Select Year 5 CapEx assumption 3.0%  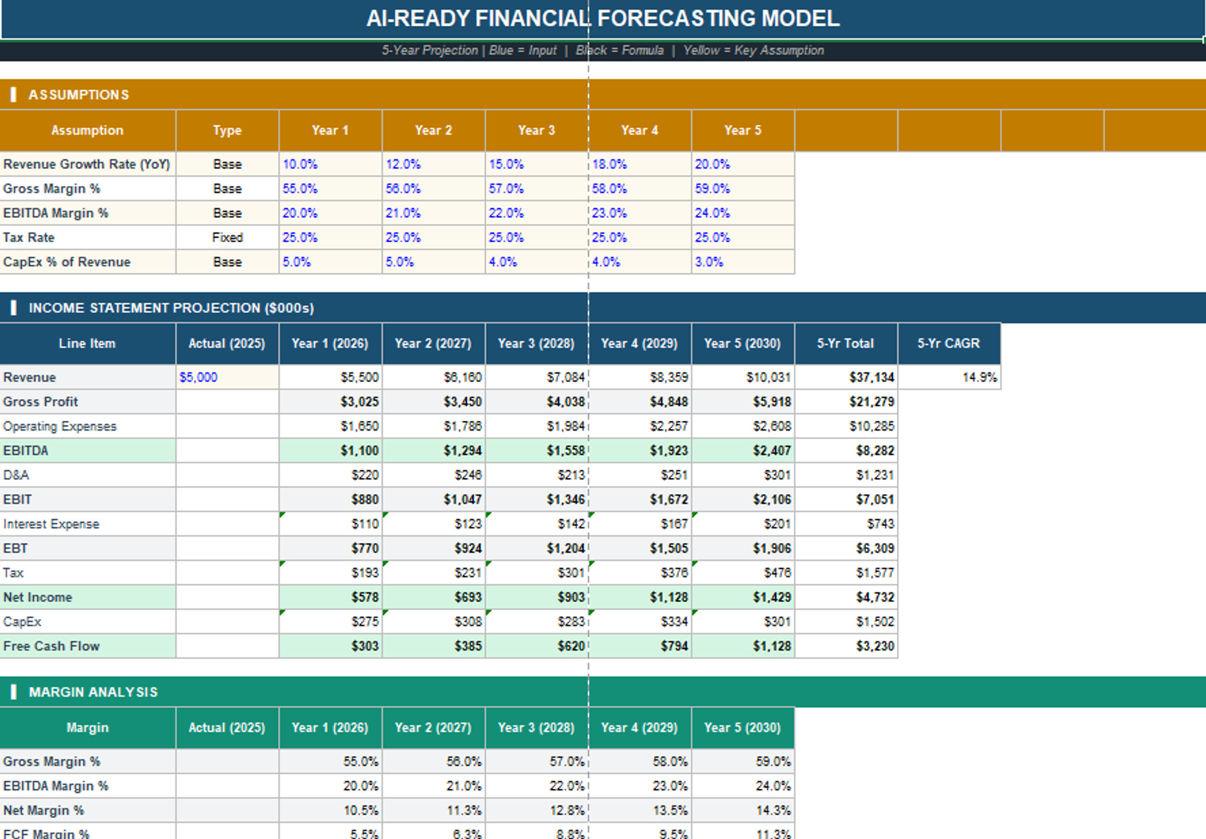click(x=742, y=262)
